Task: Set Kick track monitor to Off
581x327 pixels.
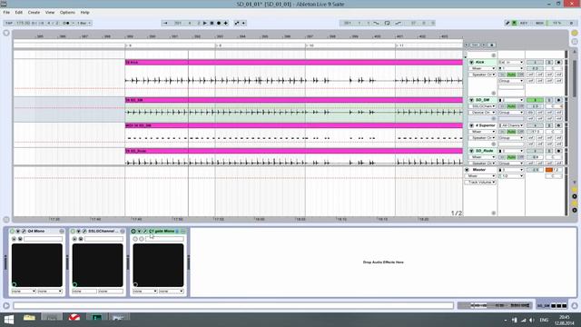Action: coord(520,74)
